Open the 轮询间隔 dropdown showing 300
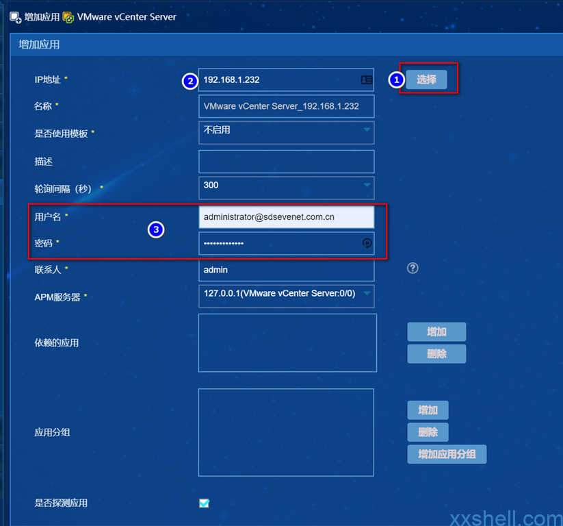Image resolution: width=563 pixels, height=526 pixels. coord(286,188)
